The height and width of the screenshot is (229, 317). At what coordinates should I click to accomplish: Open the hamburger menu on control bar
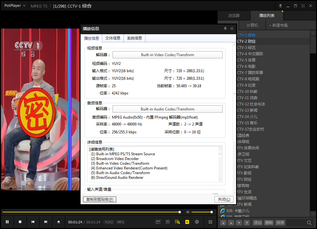tap(210, 222)
